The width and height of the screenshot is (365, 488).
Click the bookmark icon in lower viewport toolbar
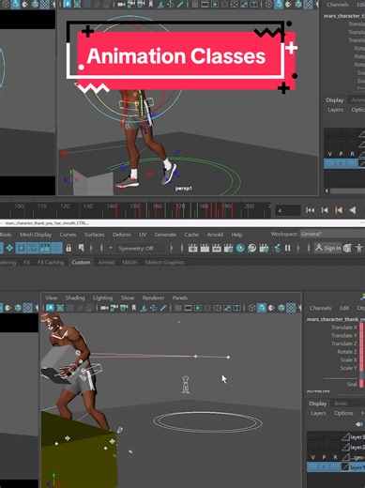[x=134, y=308]
